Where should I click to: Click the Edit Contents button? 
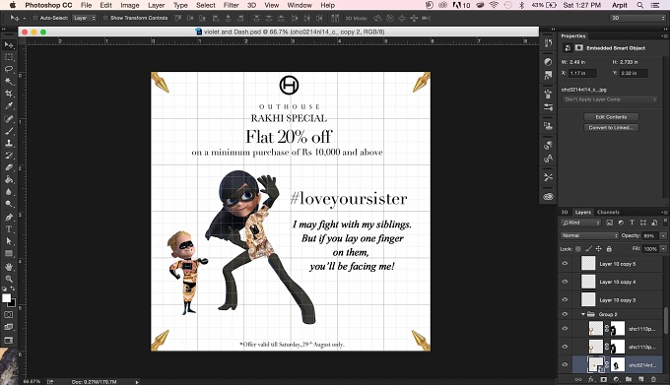coord(611,117)
